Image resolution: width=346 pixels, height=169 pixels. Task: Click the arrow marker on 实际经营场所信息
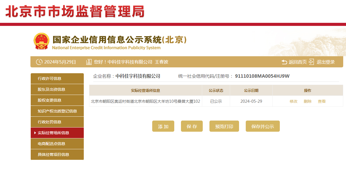pyautogui.click(x=35, y=133)
